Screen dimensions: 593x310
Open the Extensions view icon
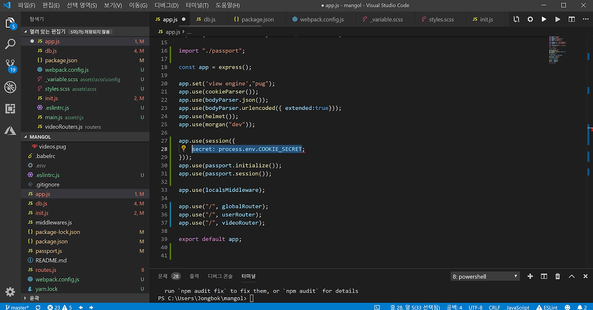pos(10,109)
